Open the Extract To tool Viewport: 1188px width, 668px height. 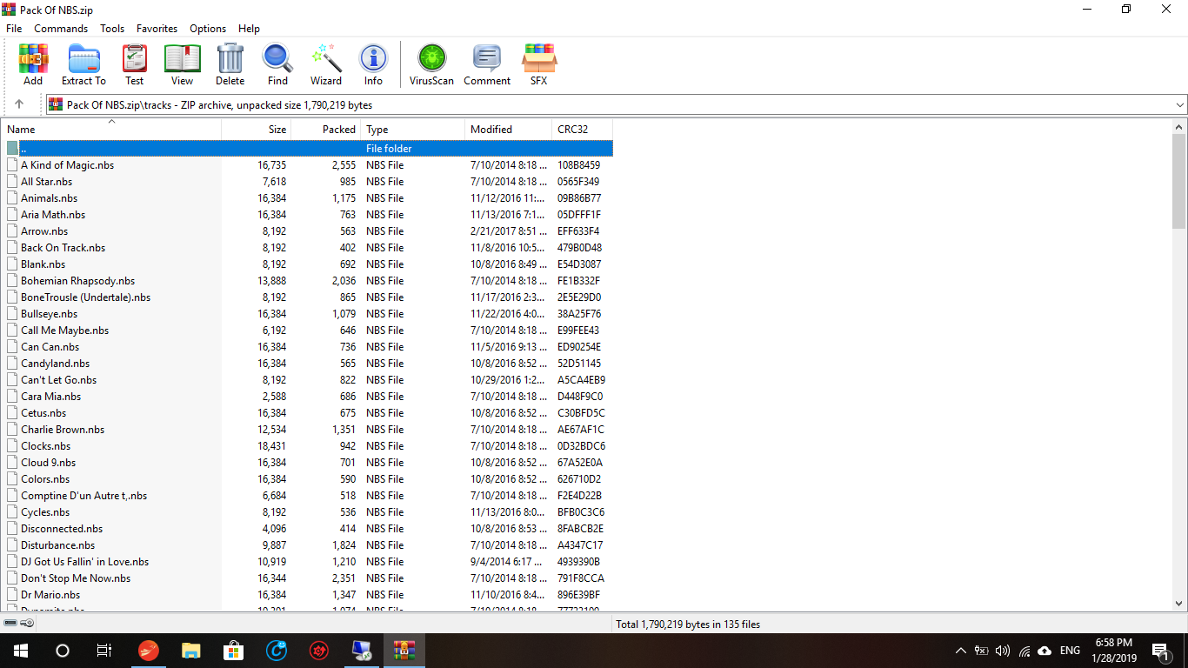click(x=83, y=65)
